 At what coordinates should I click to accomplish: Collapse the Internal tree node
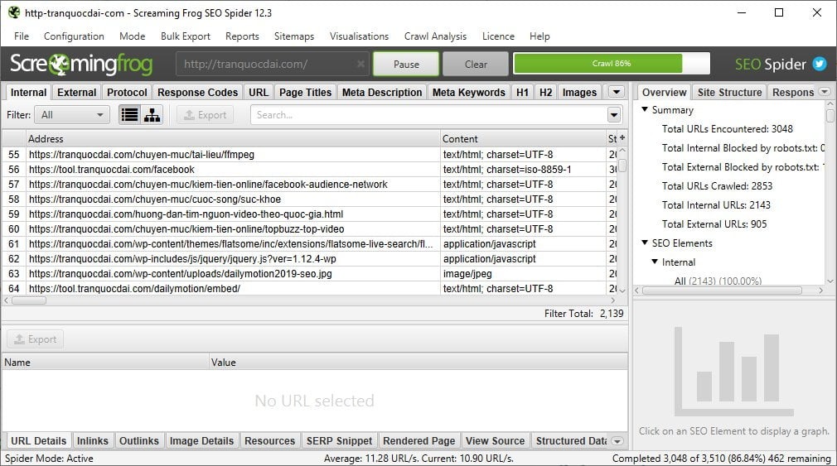coord(655,262)
